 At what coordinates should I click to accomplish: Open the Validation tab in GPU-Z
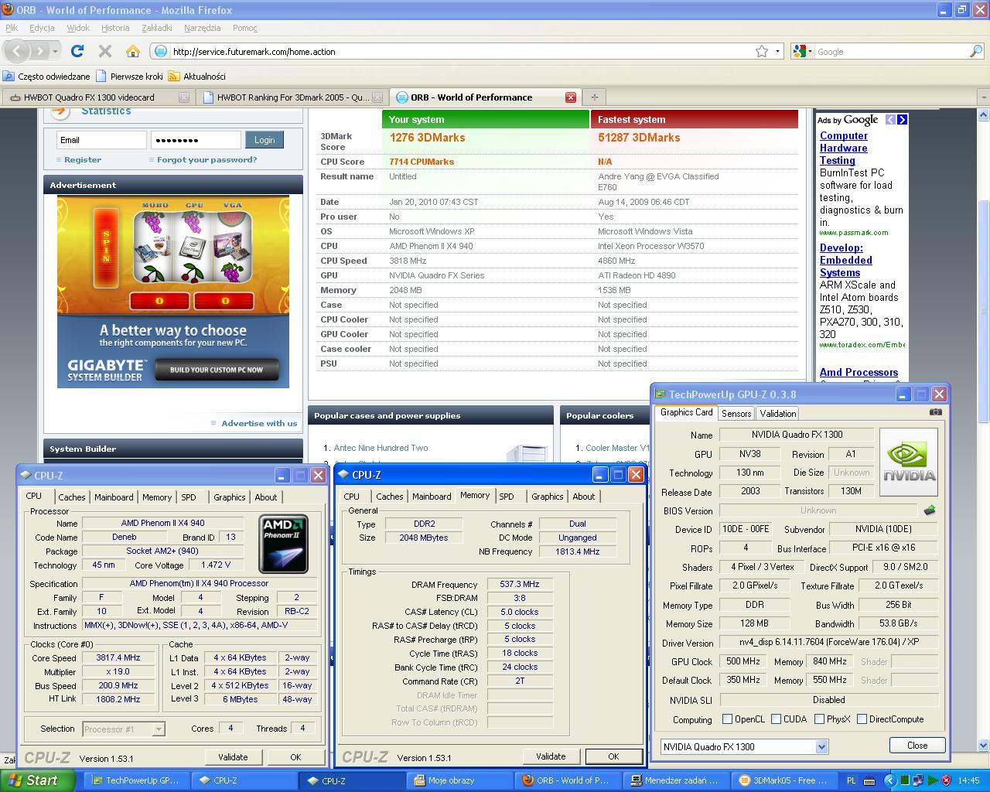point(777,414)
